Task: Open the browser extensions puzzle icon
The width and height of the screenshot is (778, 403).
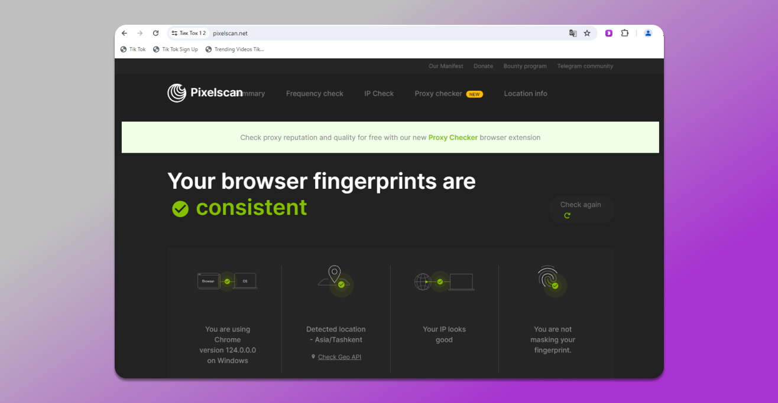Action: coord(625,33)
